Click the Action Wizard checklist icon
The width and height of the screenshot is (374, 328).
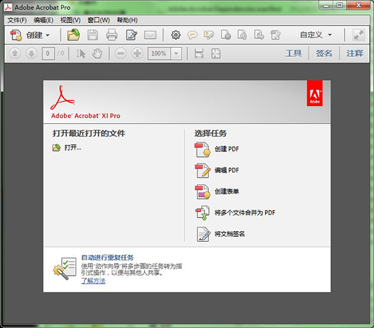[x=65, y=268]
